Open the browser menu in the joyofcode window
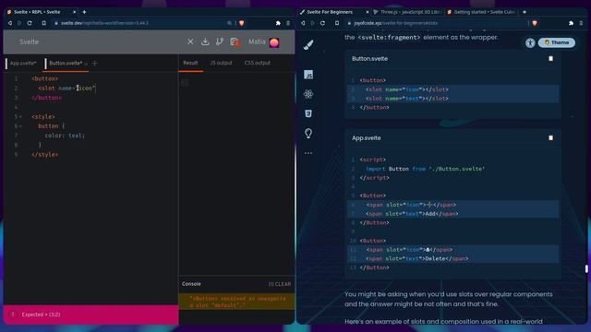This screenshot has width=591, height=332. pos(581,23)
